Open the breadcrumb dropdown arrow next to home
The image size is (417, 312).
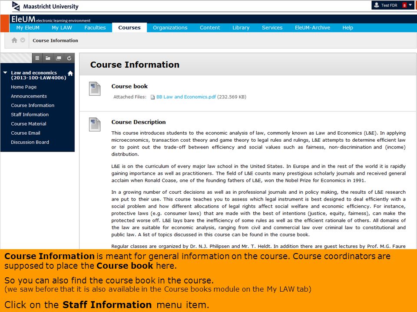point(23,40)
